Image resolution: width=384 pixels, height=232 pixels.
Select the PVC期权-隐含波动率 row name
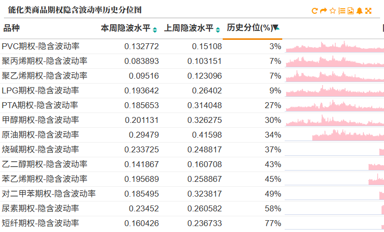click(41, 46)
